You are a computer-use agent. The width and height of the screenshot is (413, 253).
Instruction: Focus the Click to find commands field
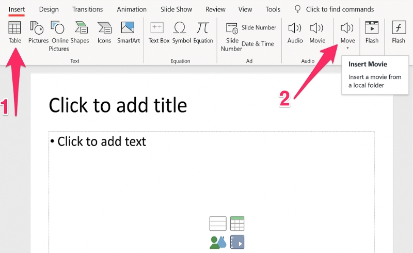(340, 9)
